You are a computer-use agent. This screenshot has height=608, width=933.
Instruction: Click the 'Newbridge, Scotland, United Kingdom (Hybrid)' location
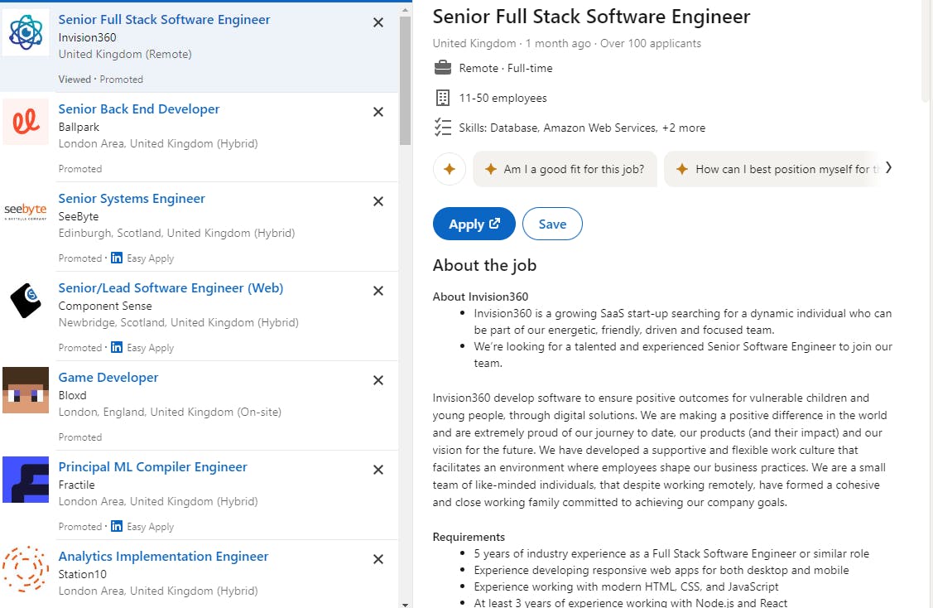coord(179,322)
